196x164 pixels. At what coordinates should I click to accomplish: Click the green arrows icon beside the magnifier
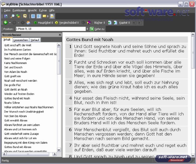(18, 16)
